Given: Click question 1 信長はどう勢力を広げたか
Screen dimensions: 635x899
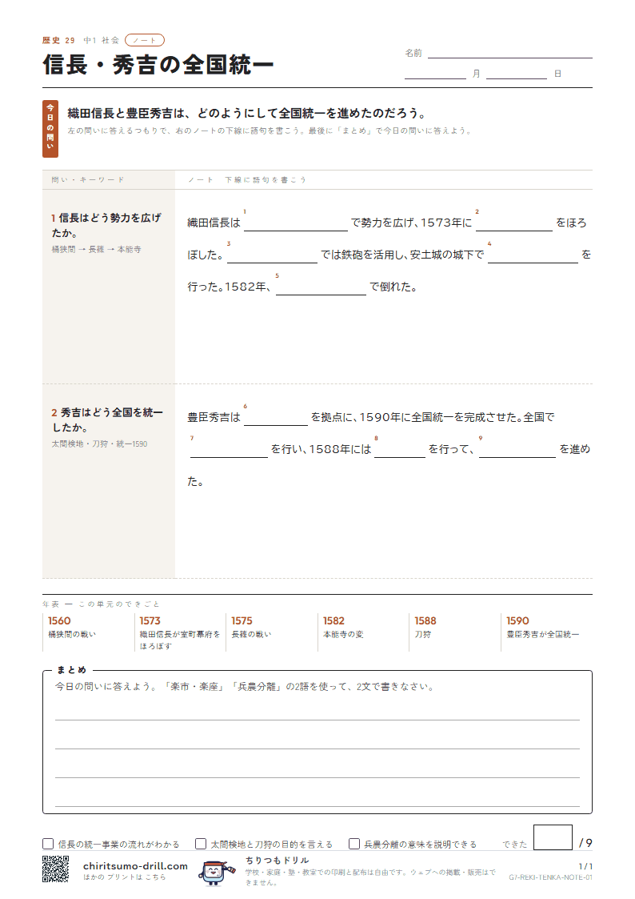Looking at the screenshot, I should [x=106, y=225].
